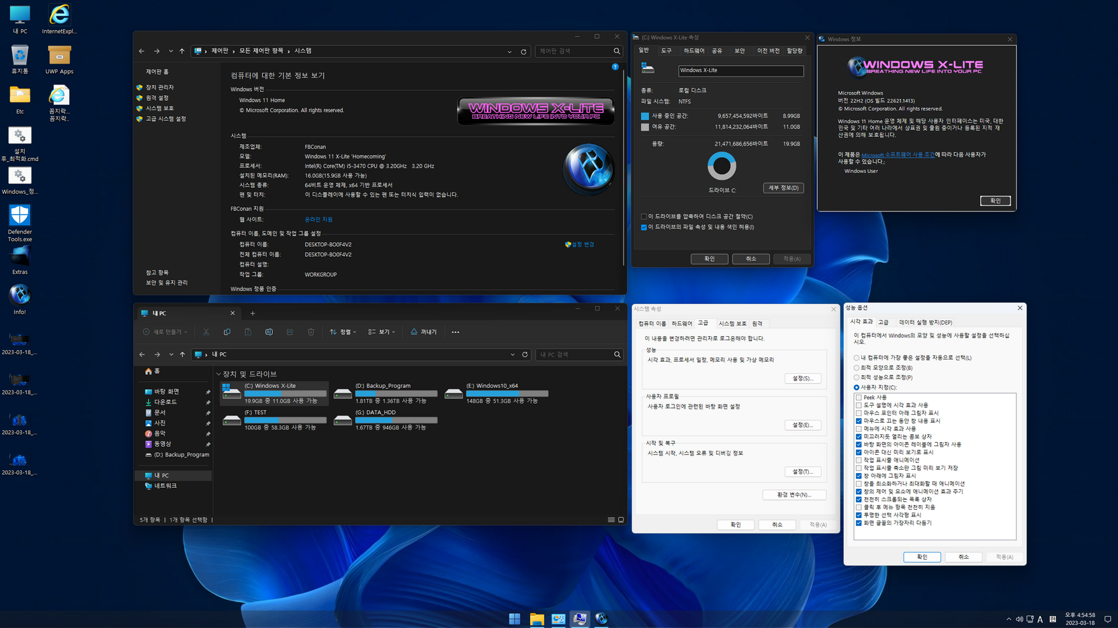This screenshot has height=628, width=1118.
Task: Open 하드웨어 tab in 시스템 속성
Action: click(682, 323)
